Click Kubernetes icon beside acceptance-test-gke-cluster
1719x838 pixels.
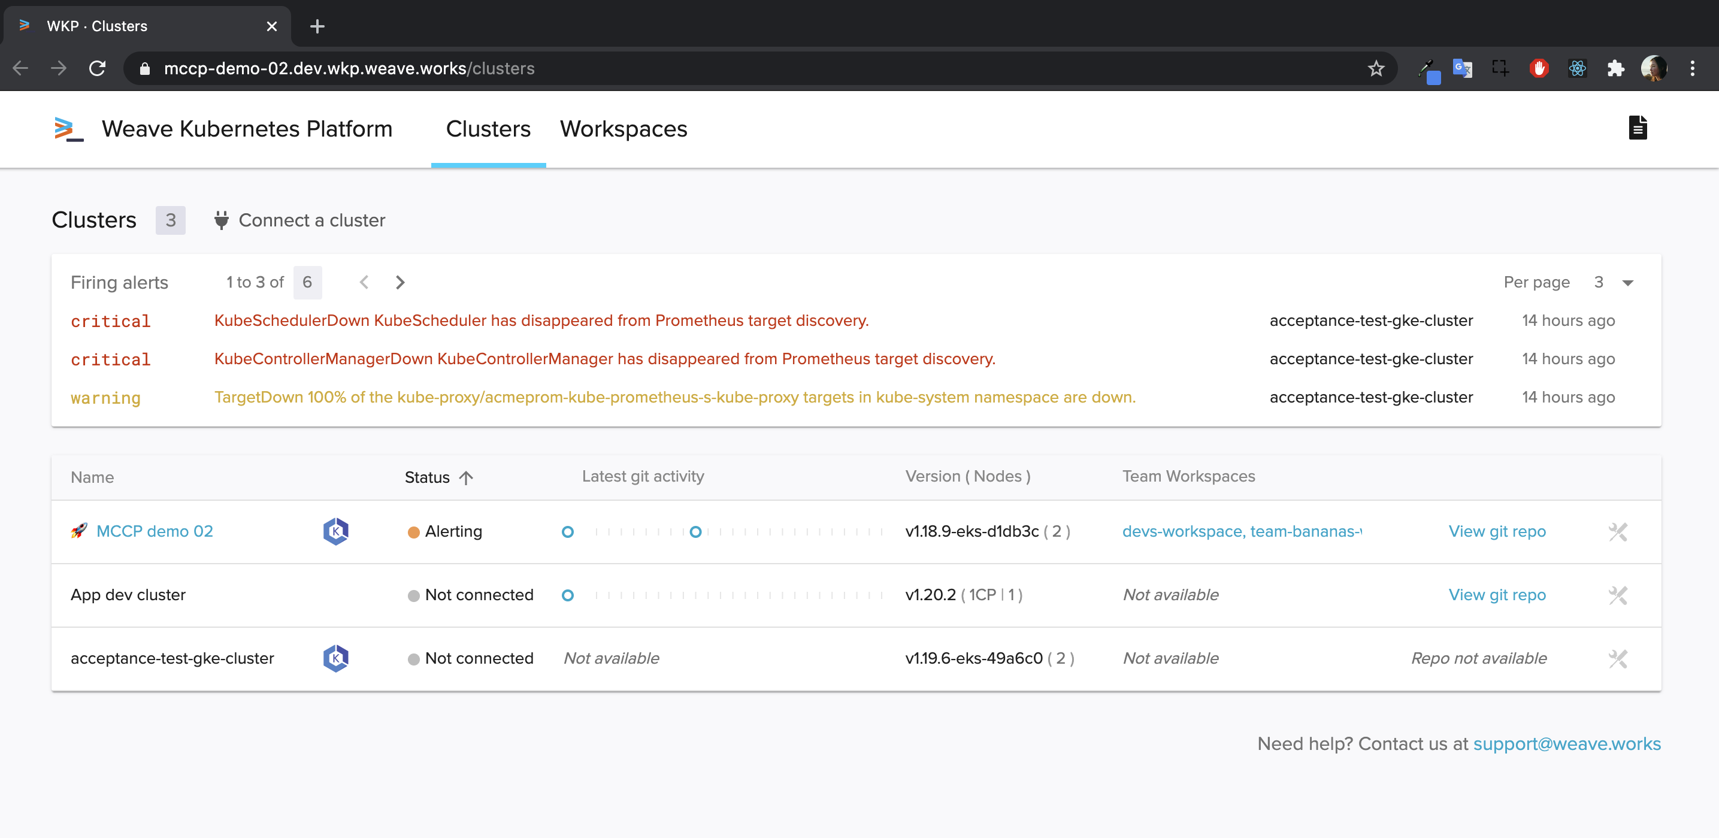pyautogui.click(x=335, y=658)
